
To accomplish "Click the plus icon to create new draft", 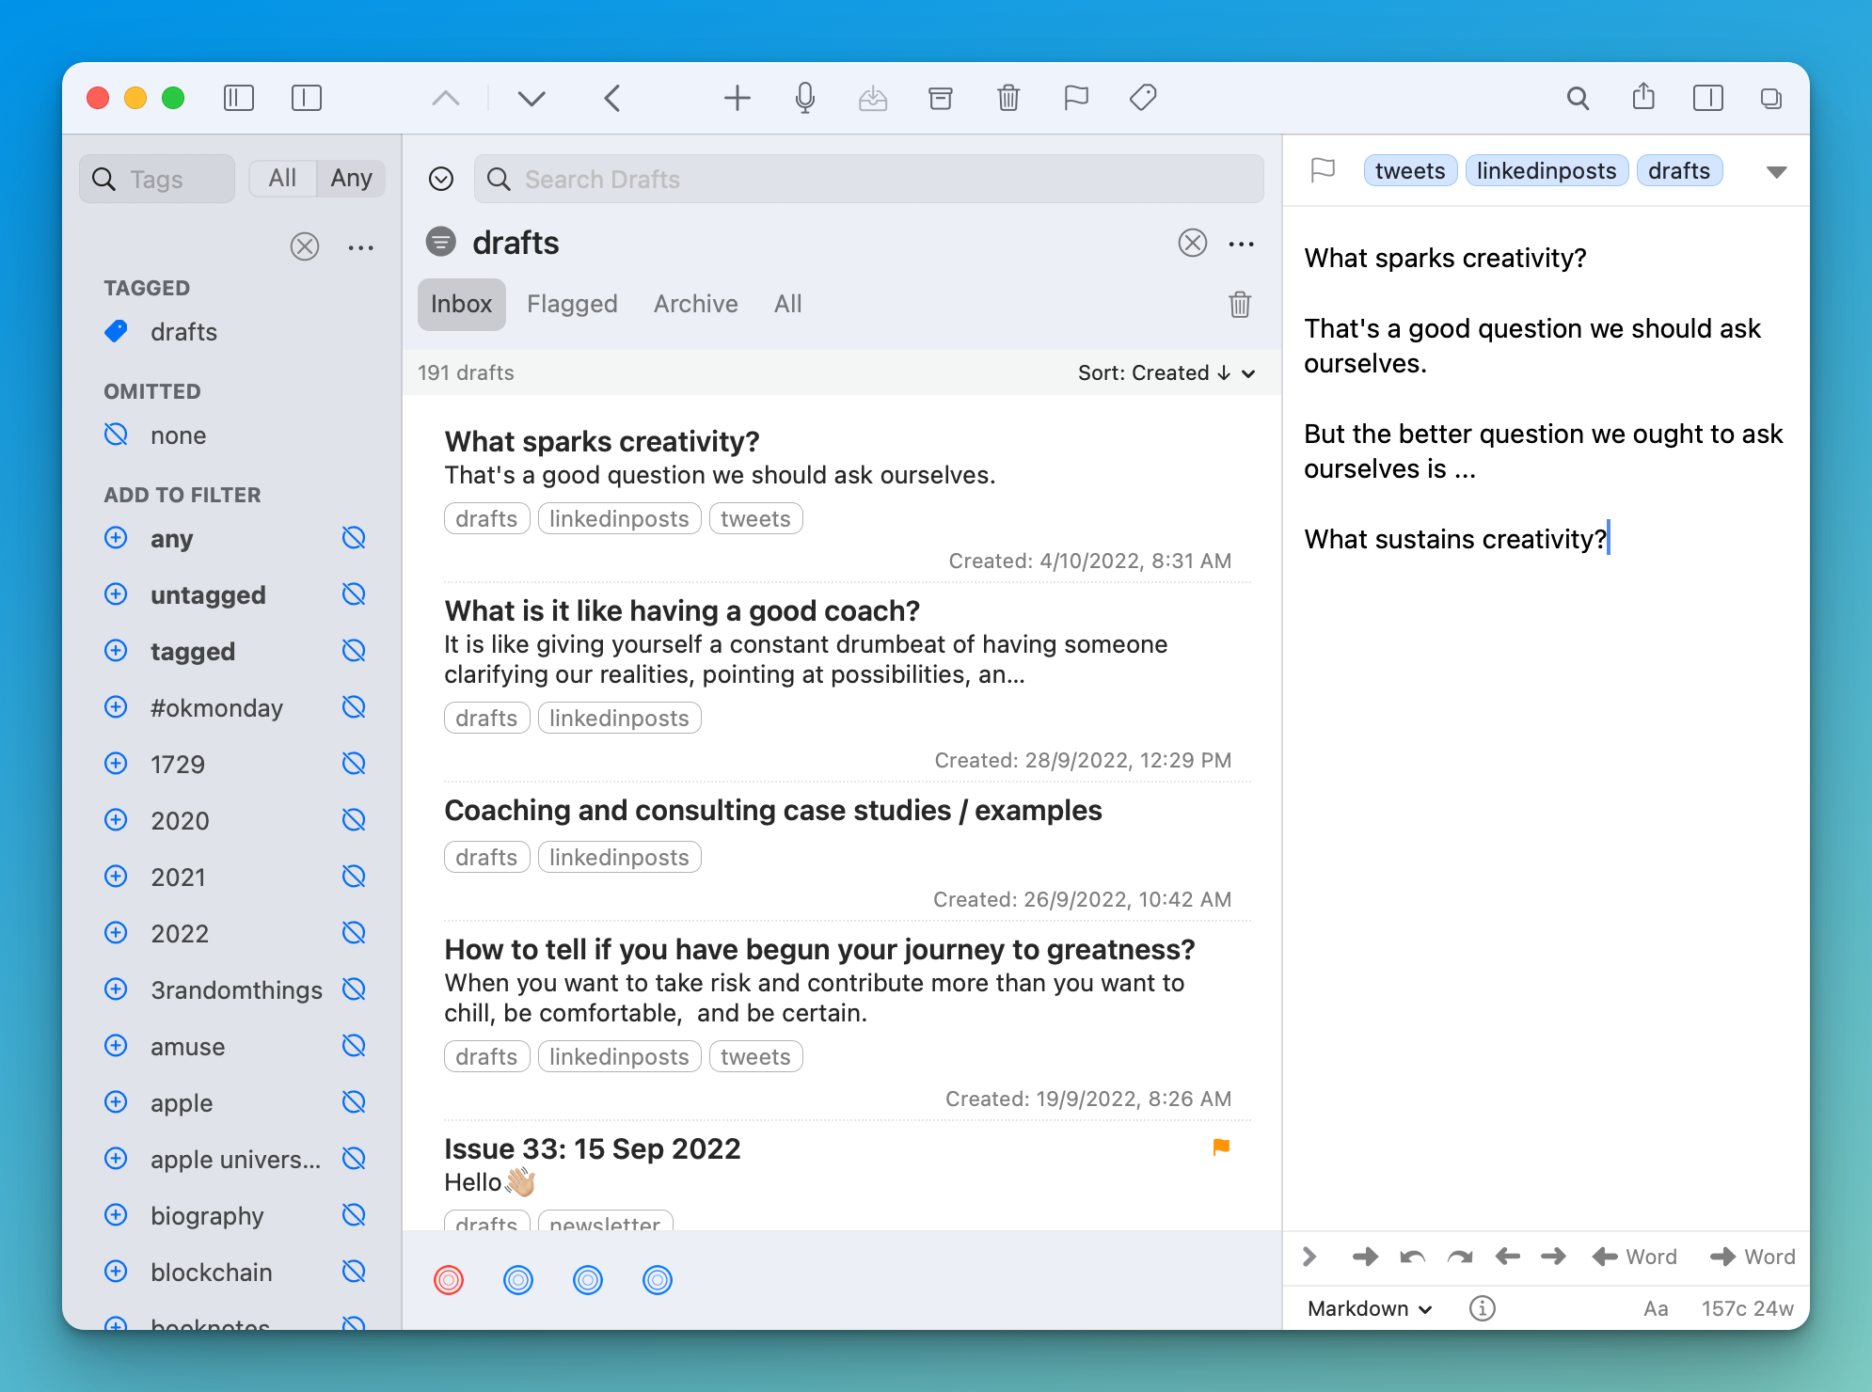I will [737, 98].
